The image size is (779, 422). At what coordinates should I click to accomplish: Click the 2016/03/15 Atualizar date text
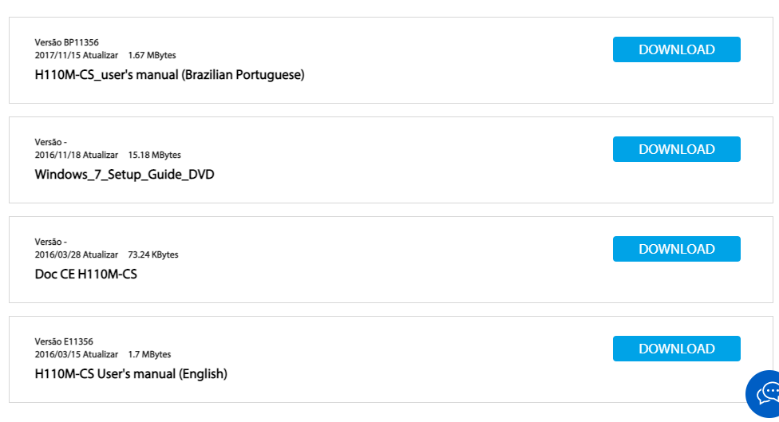point(77,354)
